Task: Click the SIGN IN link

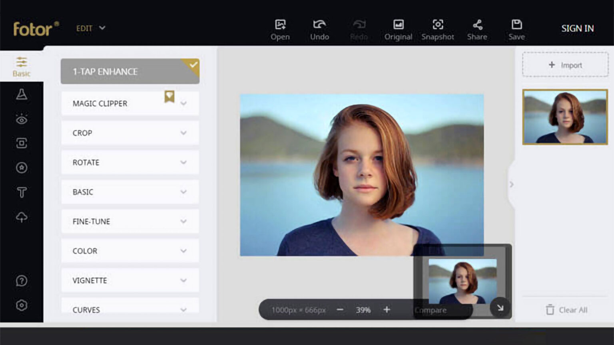Action: 577,28
